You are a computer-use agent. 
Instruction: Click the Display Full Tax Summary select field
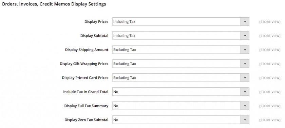[x=180, y=106]
